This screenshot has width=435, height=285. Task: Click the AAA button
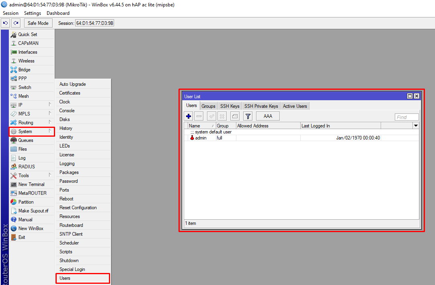pos(268,116)
